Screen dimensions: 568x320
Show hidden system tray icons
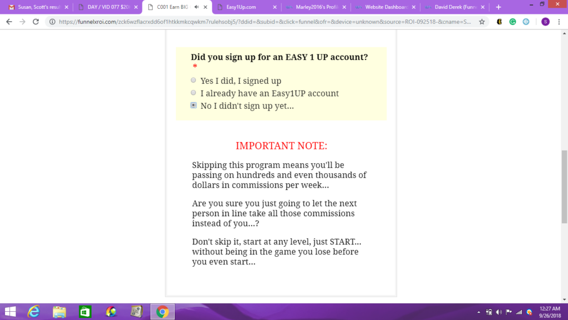coord(479,312)
